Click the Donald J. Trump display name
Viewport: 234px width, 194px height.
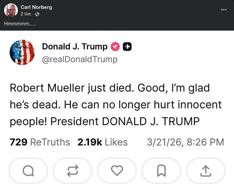tap(74, 46)
